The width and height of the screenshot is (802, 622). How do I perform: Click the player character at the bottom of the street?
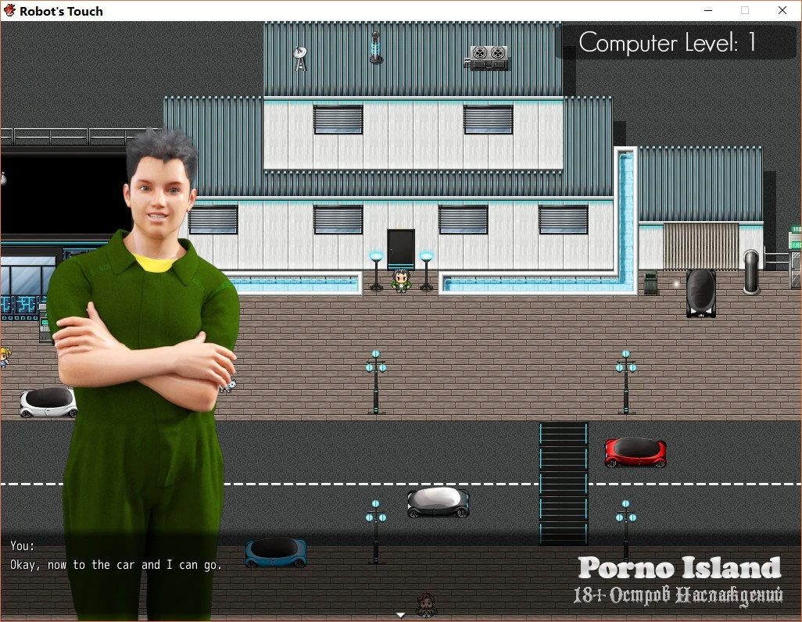[425, 604]
